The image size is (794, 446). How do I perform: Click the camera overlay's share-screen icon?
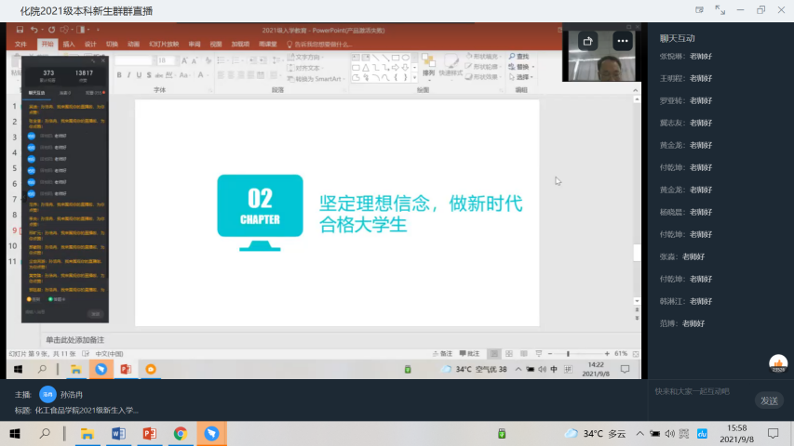[588, 42]
